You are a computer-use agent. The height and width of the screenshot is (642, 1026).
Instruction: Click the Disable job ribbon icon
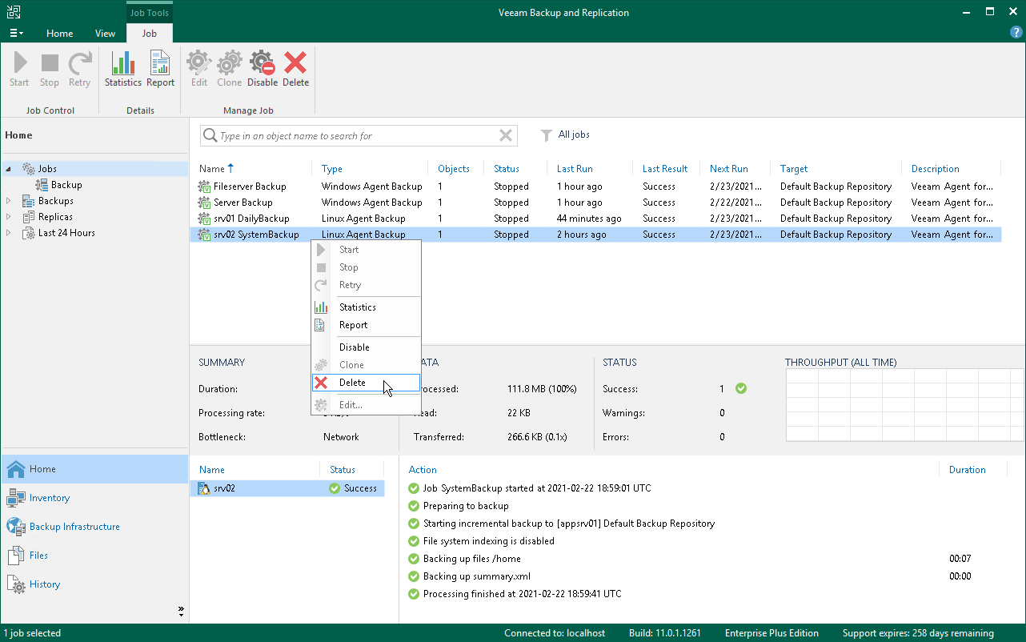pyautogui.click(x=262, y=69)
